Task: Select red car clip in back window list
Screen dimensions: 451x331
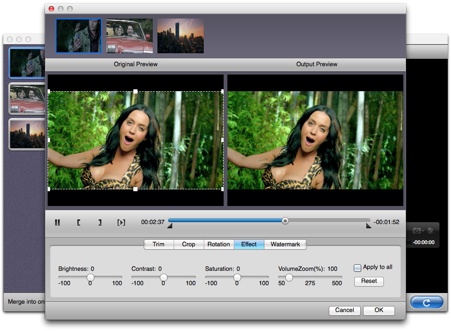Action: 27,99
